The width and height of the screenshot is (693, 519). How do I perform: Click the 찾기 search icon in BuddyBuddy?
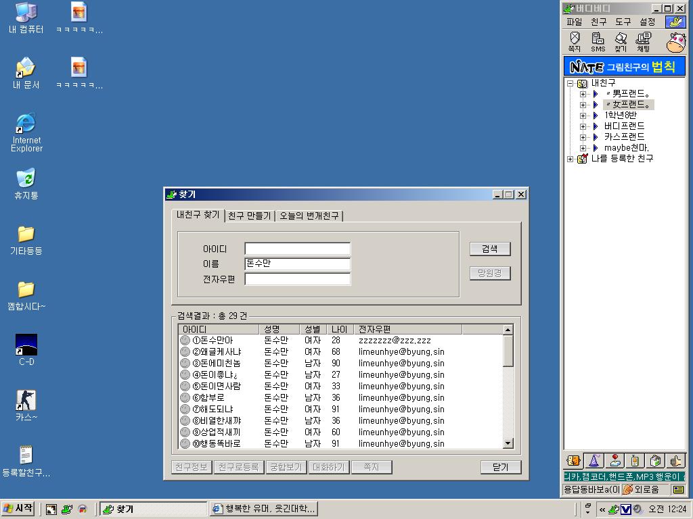621,41
